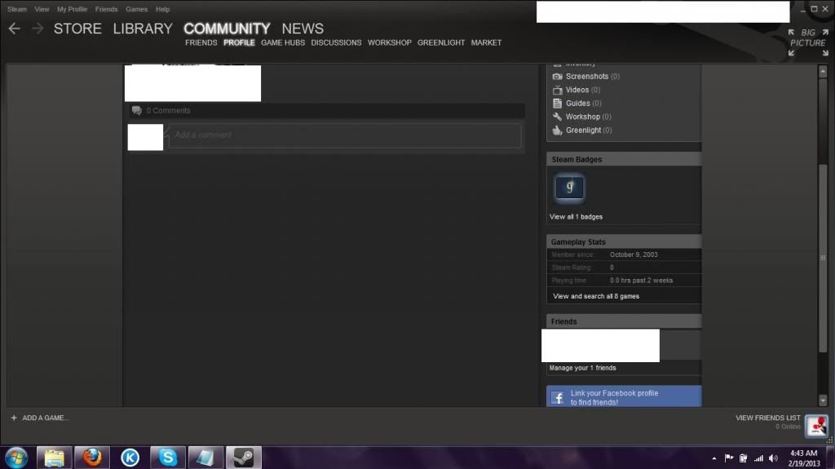Open the FRIENDS community tab
This screenshot has width=835, height=469.
coord(201,42)
